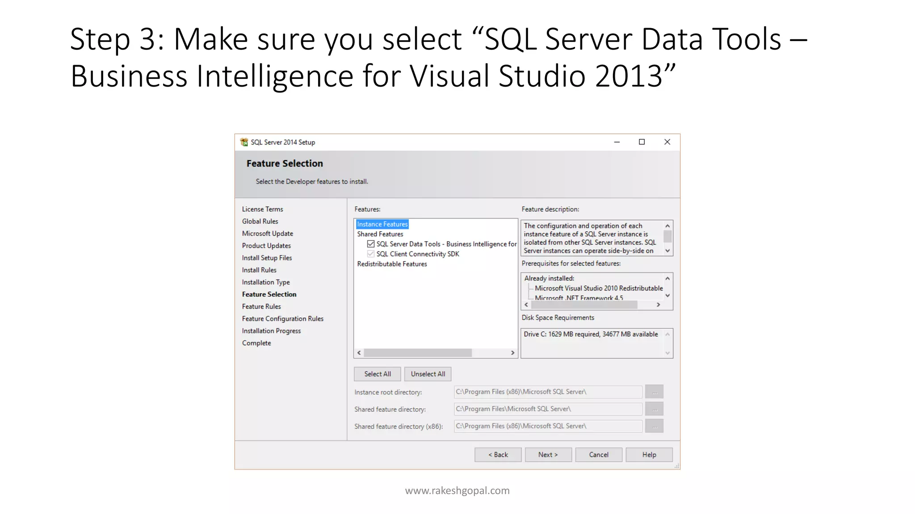Open Feature Rules step in sidebar
The height and width of the screenshot is (514, 915).
261,307
